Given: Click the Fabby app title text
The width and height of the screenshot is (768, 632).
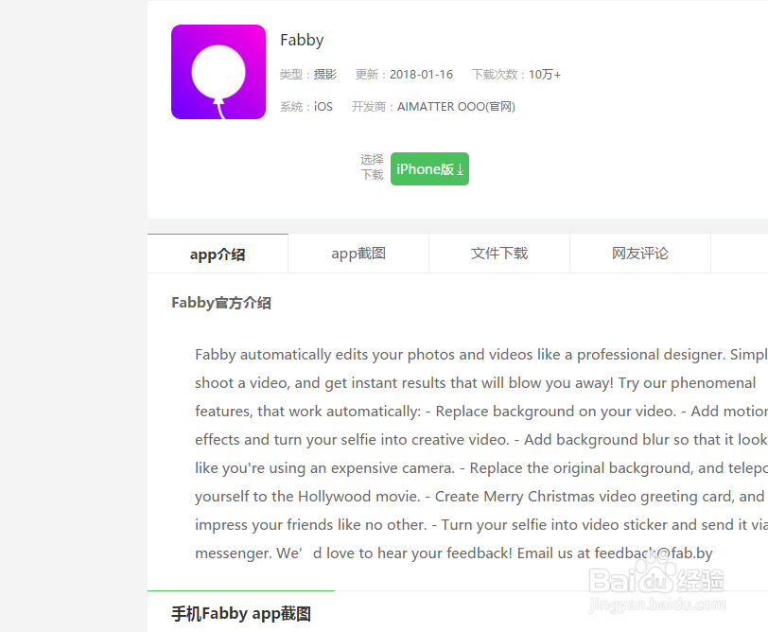Looking at the screenshot, I should (302, 40).
